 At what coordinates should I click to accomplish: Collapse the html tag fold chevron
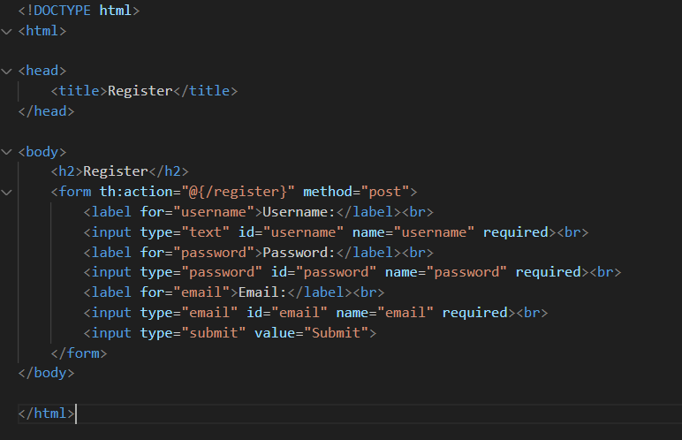pos(7,31)
